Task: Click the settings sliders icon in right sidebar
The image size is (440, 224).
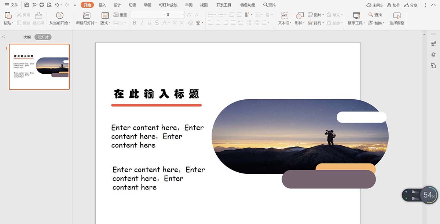Action: click(x=433, y=44)
